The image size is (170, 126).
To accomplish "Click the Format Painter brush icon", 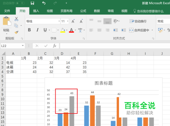I will coord(16,32).
